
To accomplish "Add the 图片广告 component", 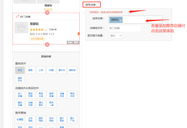I will click(x=72, y=119).
